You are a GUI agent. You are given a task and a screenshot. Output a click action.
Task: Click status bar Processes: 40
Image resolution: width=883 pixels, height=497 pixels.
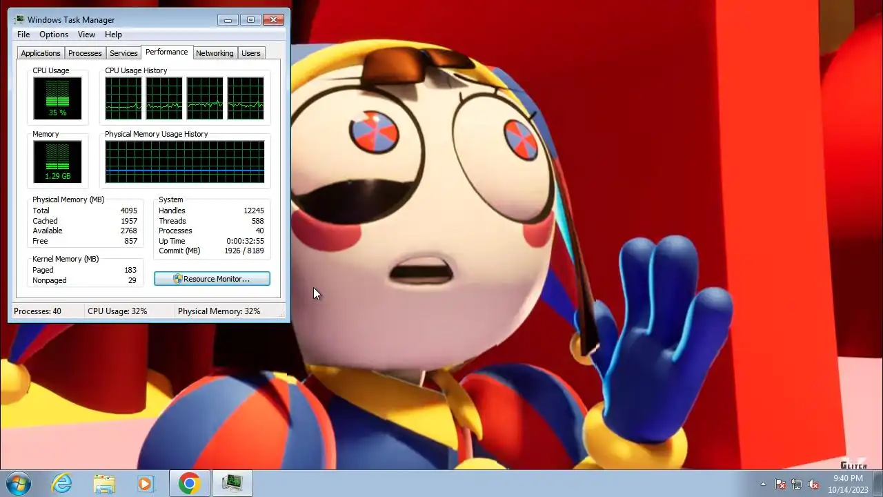click(x=37, y=311)
